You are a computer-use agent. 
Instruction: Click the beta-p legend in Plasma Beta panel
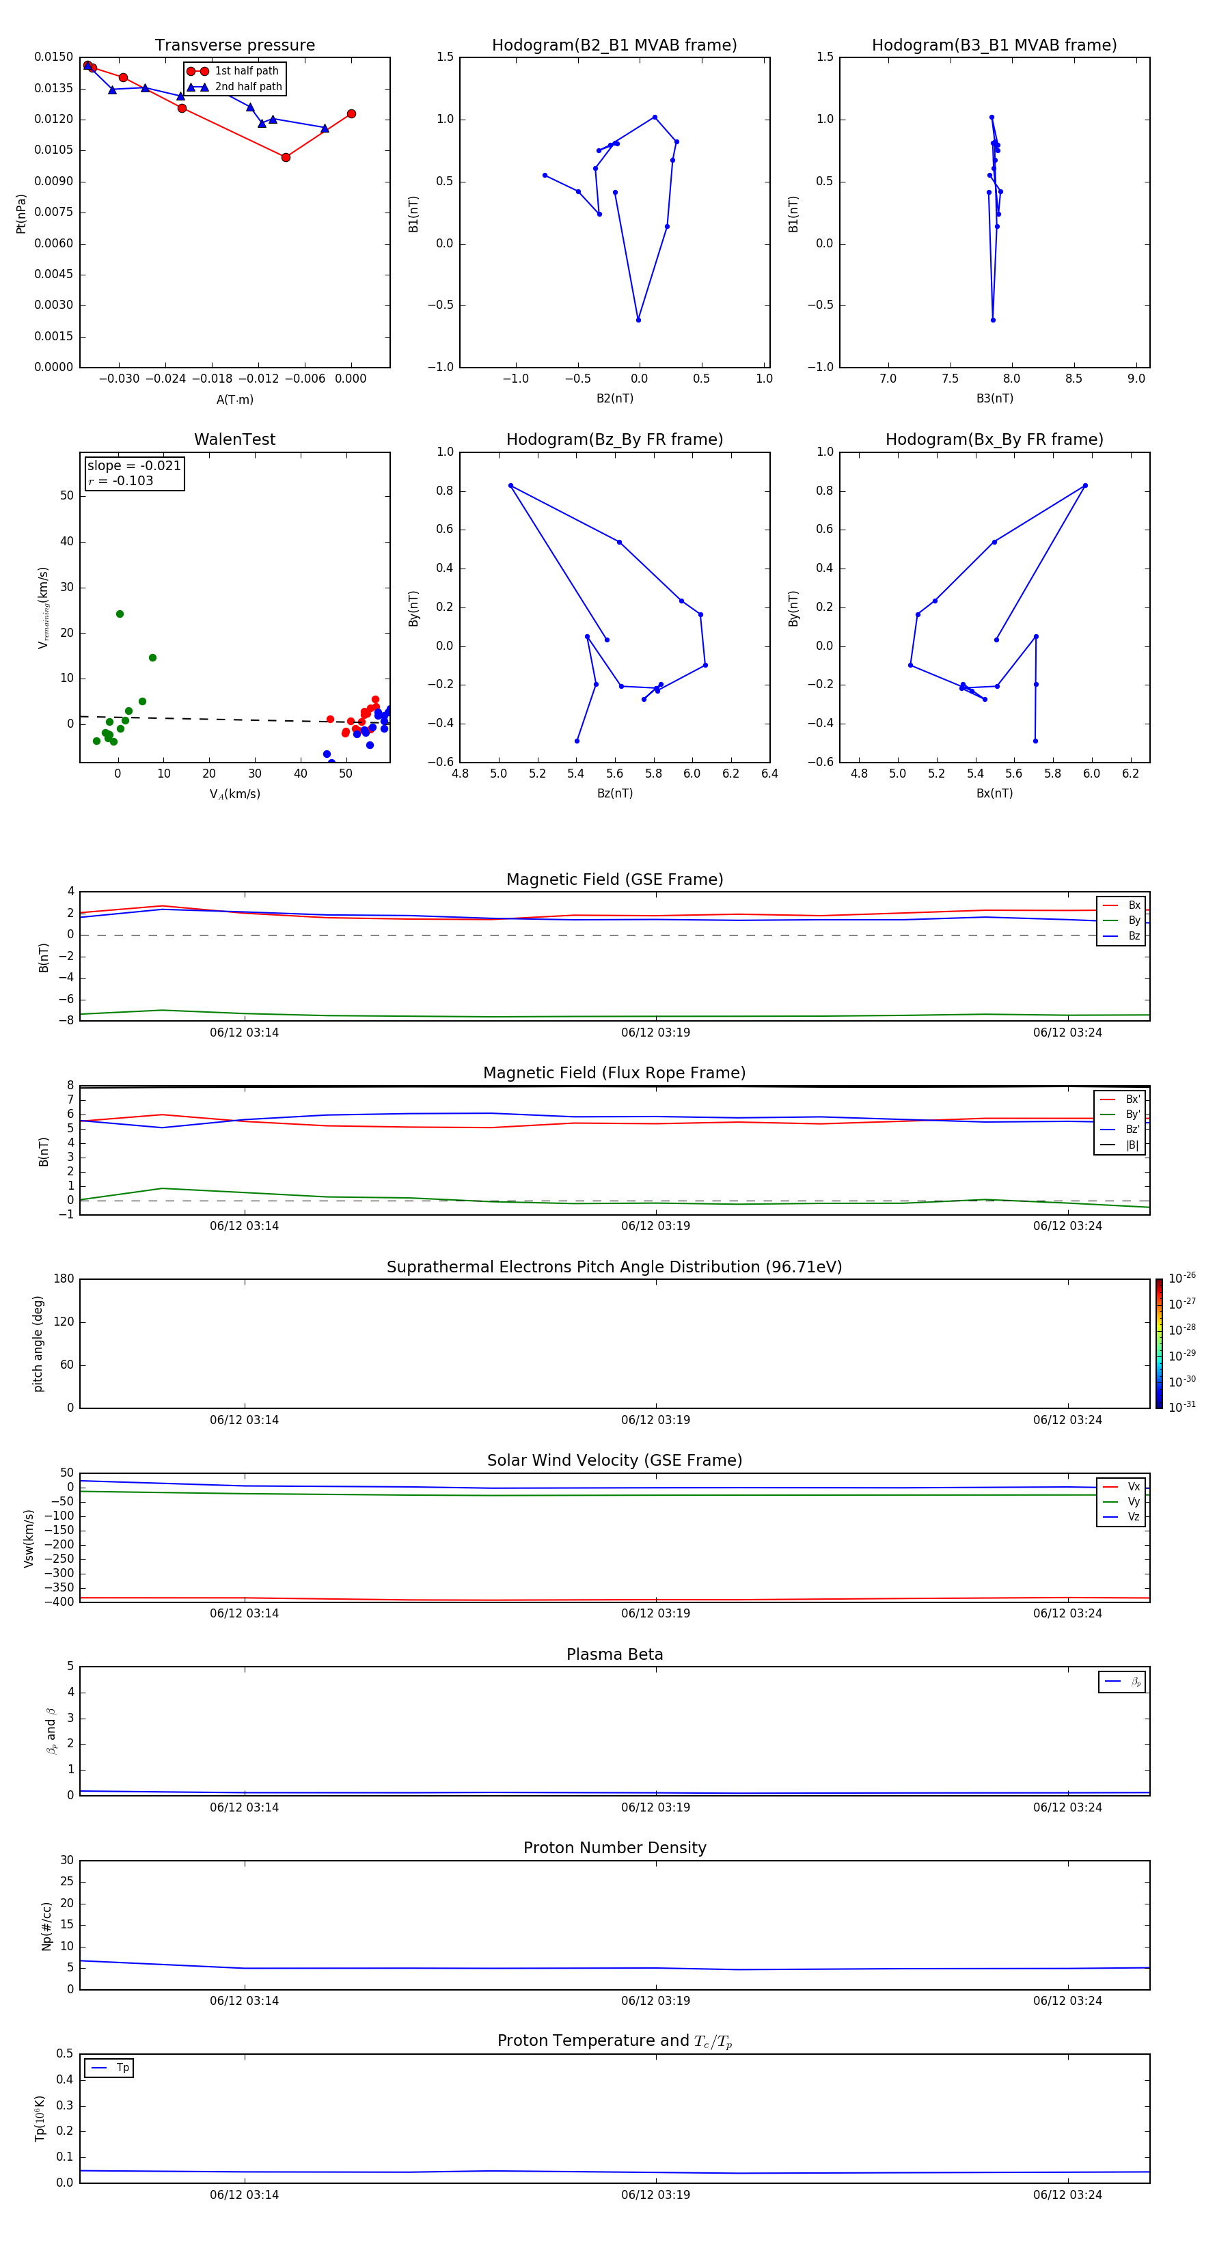(x=1122, y=1682)
